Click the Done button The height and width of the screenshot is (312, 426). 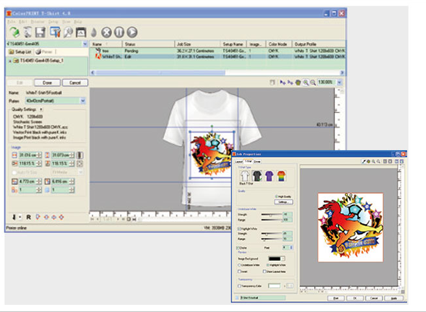click(47, 83)
